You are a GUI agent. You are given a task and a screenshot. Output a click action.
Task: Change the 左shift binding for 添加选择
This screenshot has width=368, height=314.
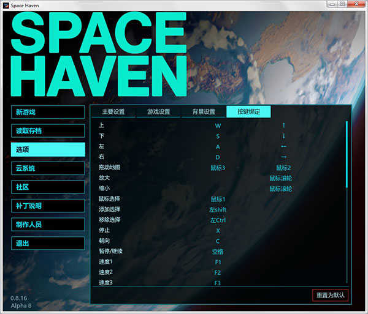pyautogui.click(x=218, y=209)
